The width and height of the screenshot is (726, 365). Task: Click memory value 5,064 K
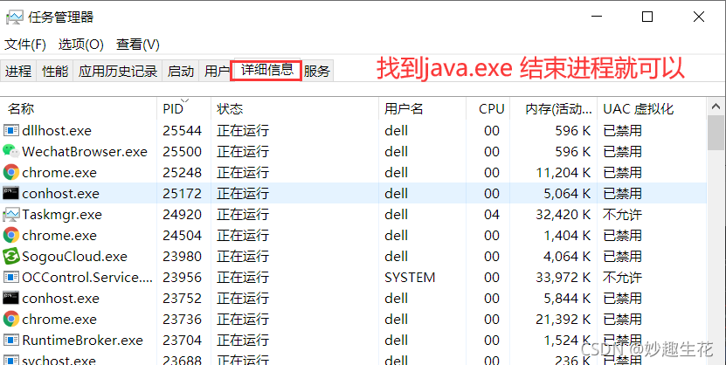(x=567, y=193)
